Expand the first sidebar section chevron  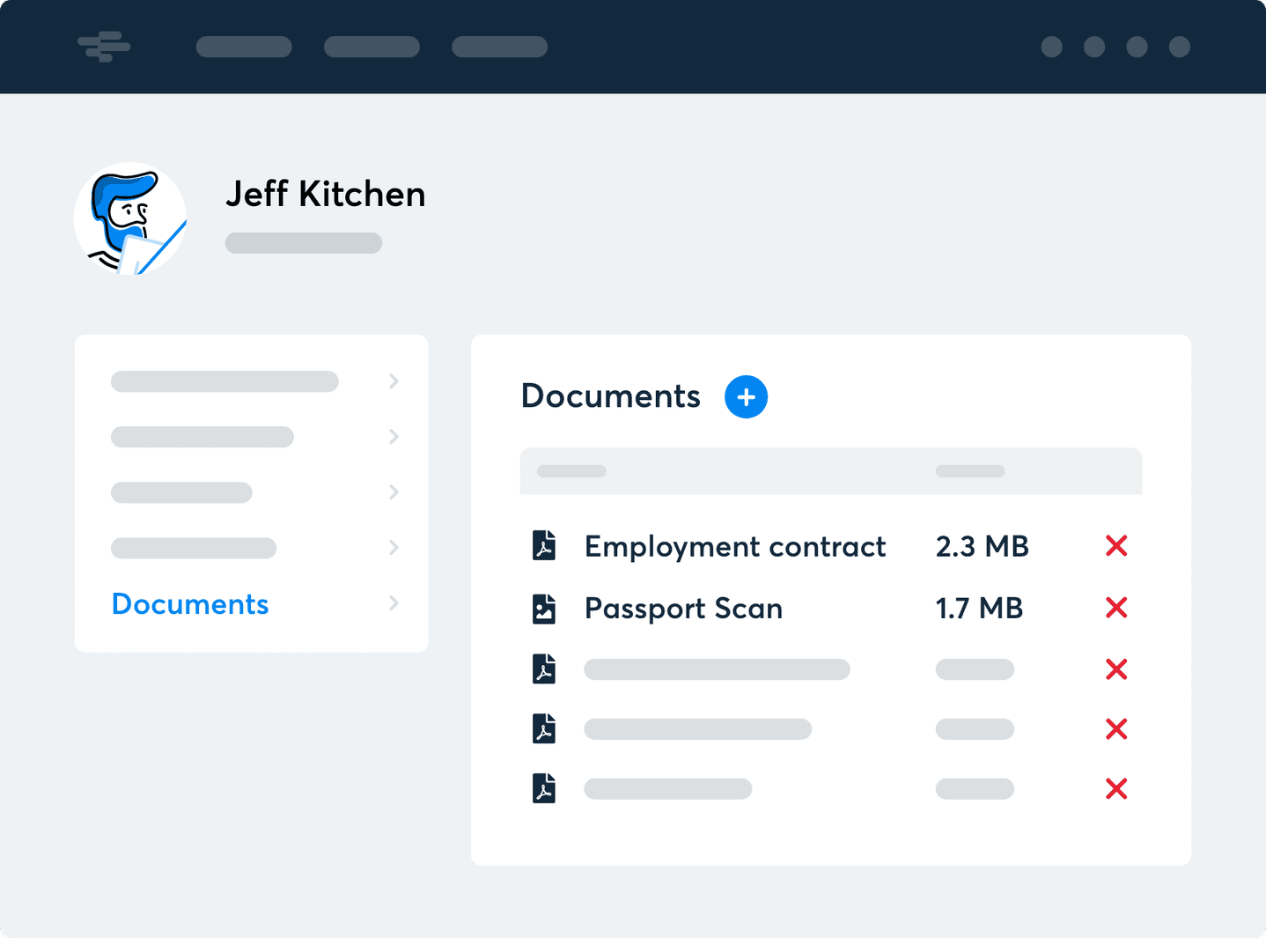coord(394,381)
